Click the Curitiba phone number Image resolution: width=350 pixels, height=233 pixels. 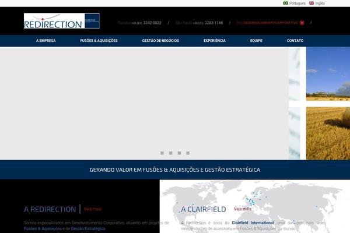coord(146,23)
